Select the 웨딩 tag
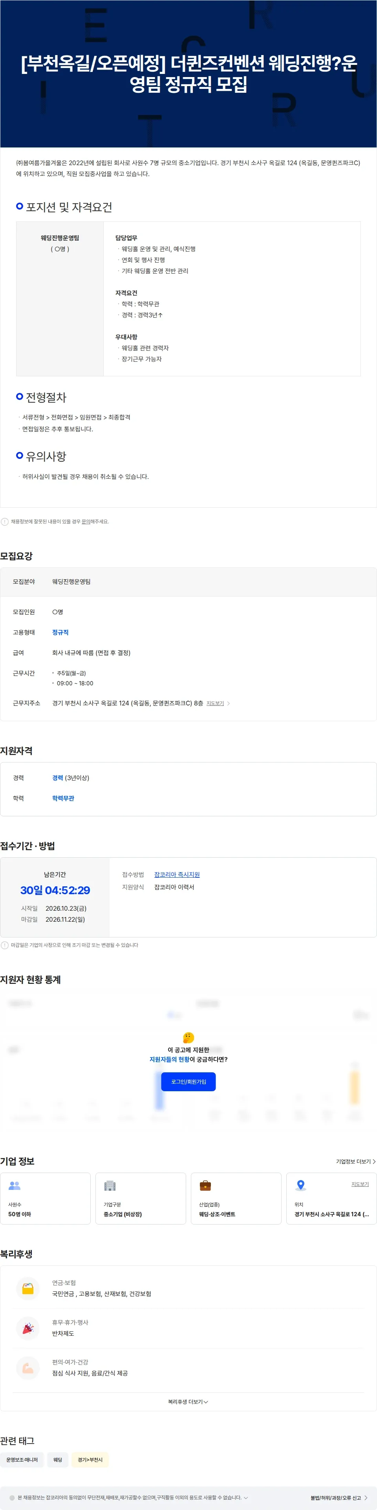Screen dimensions: 377x1510 tap(57, 1460)
